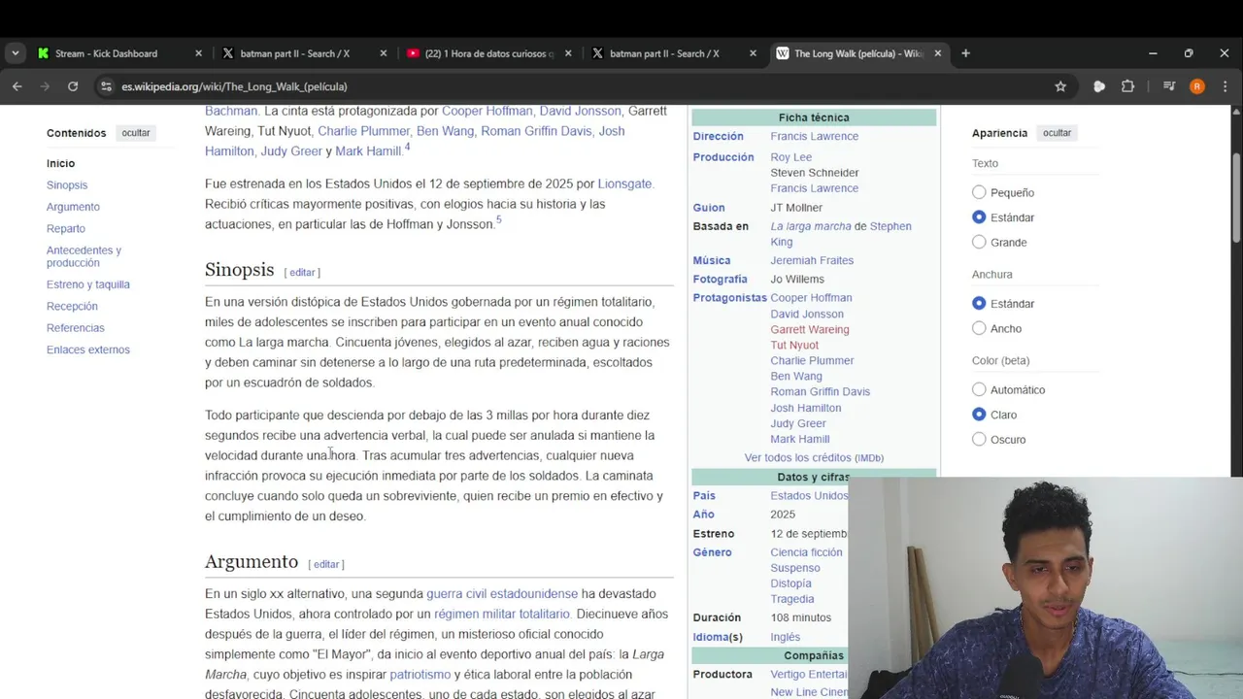Screen dimensions: 1243x699
Task: Open Ciencia ficción genre link
Action: point(806,552)
